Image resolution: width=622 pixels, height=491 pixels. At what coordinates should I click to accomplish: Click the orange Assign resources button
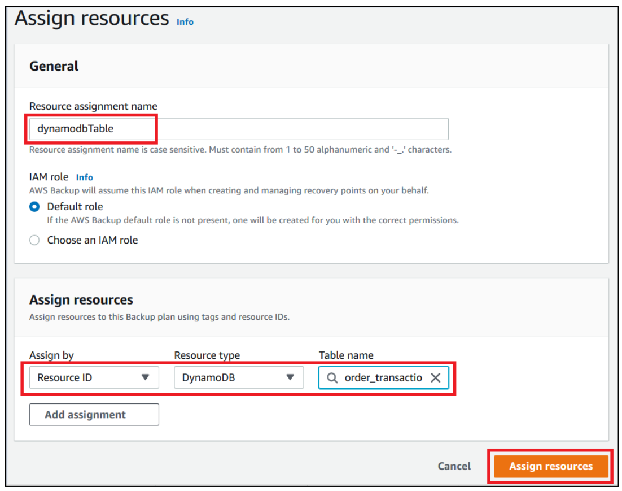(x=551, y=466)
